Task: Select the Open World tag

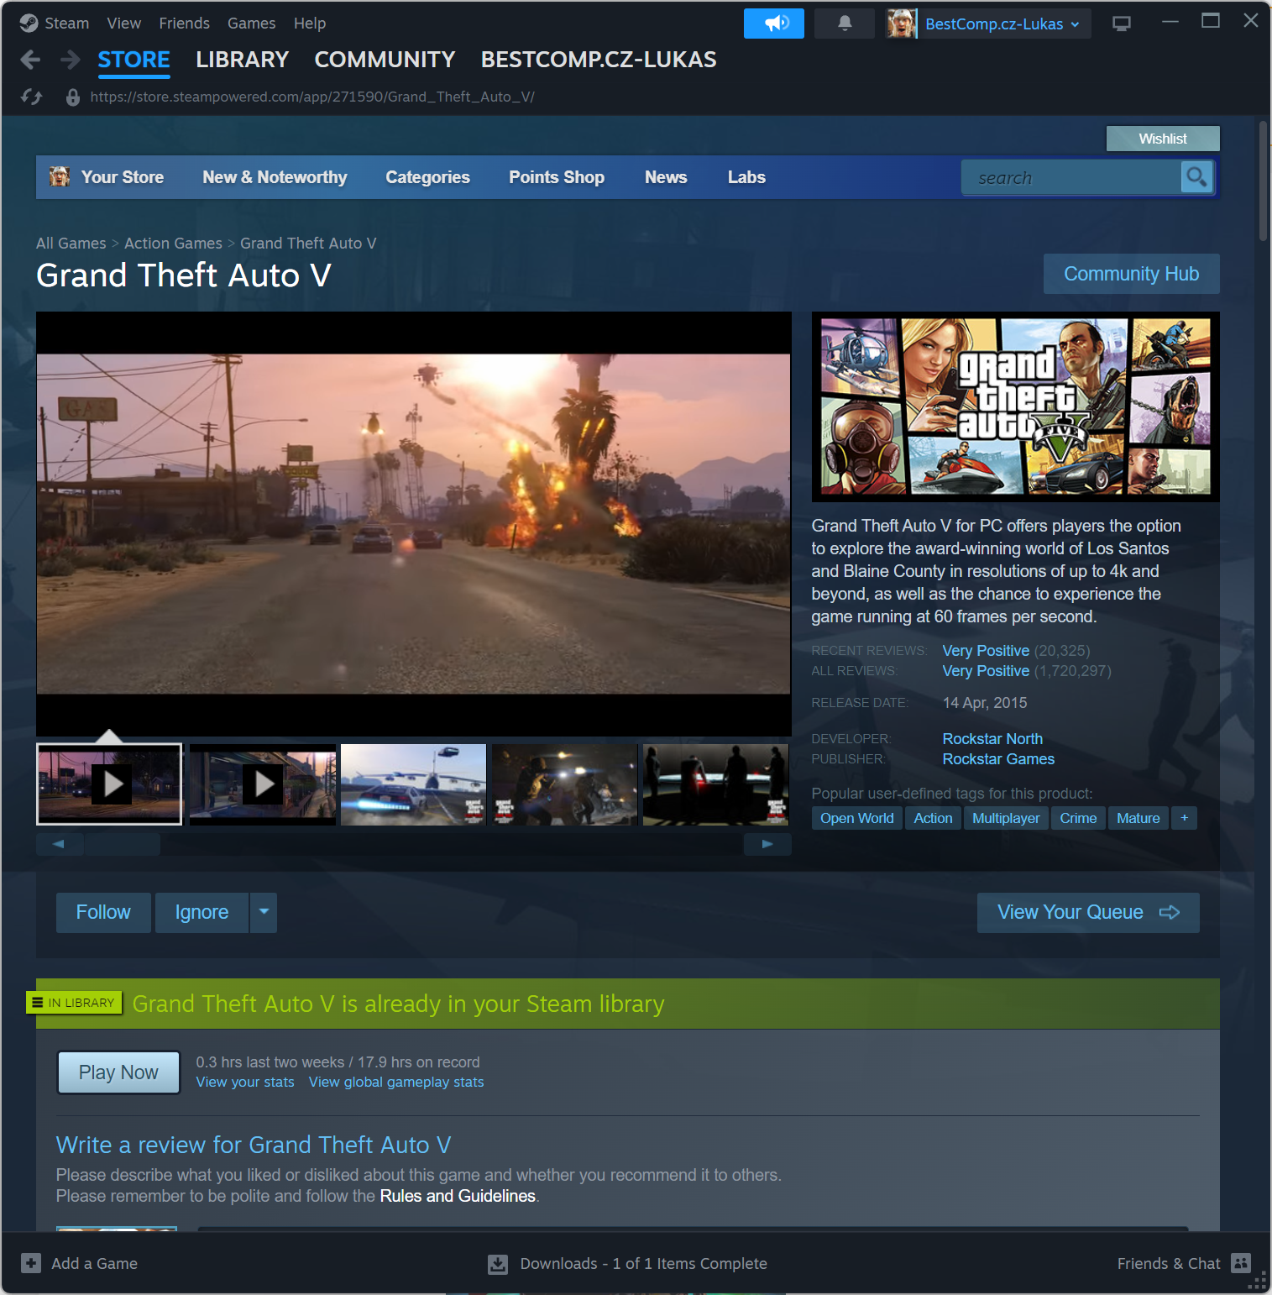Action: (856, 818)
